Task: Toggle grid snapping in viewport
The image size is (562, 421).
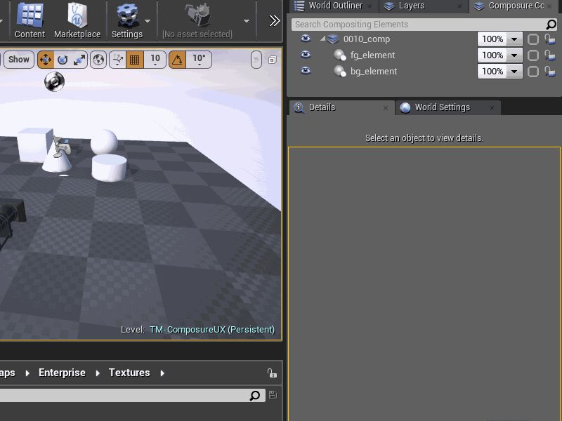Action: (x=135, y=60)
